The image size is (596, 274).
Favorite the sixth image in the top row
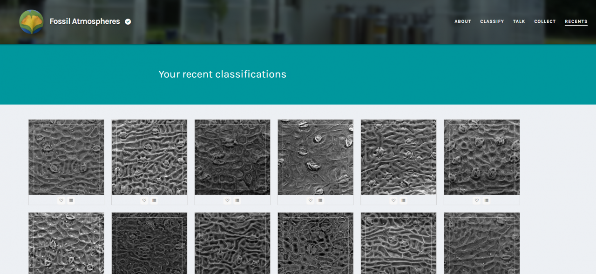click(477, 200)
